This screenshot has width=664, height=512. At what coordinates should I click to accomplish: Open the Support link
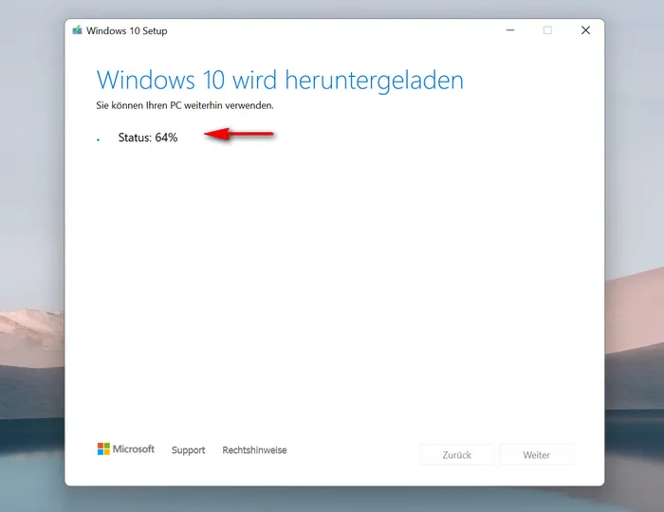(x=189, y=450)
